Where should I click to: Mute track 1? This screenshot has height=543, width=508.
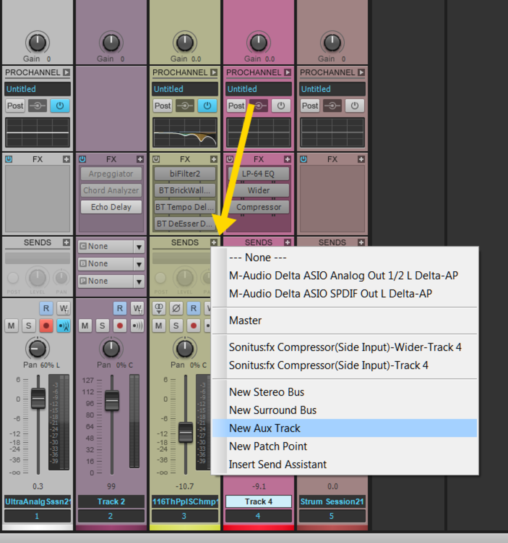[11, 326]
